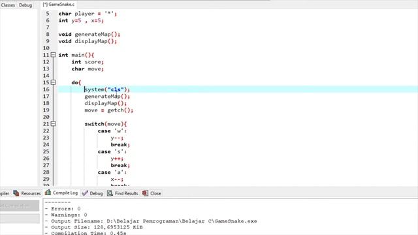Click the 'int y=5 , x=5;' line
This screenshot has width=418, height=235.
[x=81, y=20]
